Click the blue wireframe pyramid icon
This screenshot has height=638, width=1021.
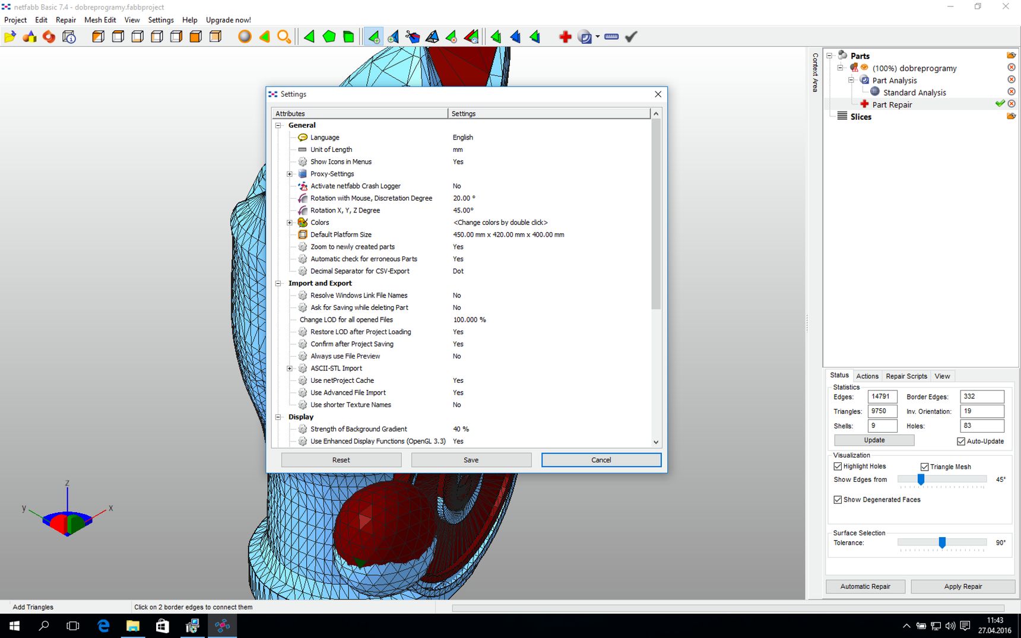click(432, 37)
